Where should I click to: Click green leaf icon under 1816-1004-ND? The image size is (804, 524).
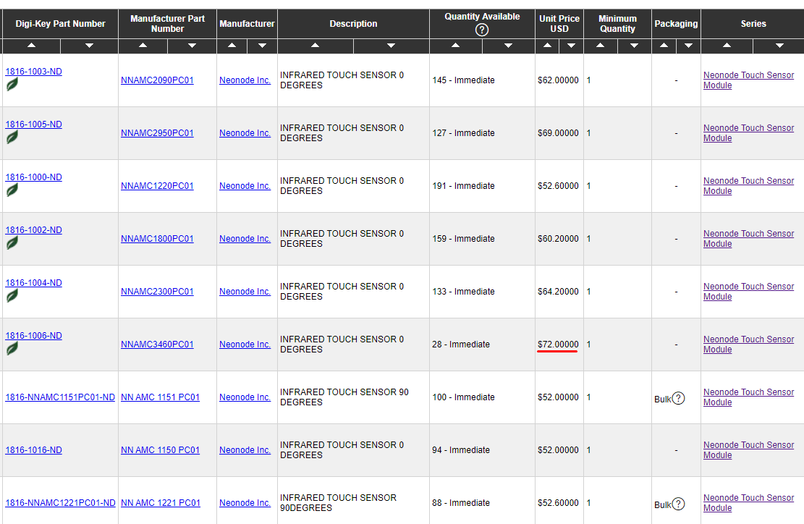pyautogui.click(x=12, y=295)
